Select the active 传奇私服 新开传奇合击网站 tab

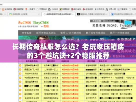click(59, 14)
